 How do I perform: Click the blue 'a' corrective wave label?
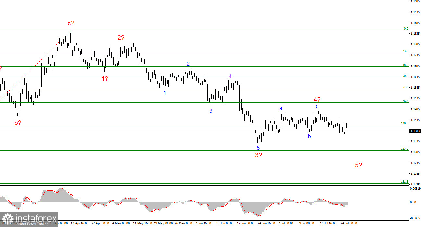click(x=281, y=108)
